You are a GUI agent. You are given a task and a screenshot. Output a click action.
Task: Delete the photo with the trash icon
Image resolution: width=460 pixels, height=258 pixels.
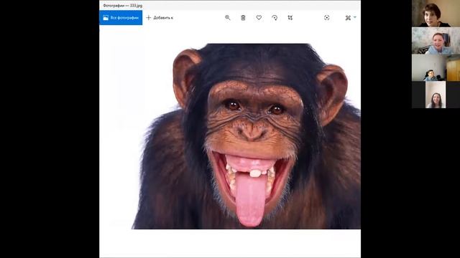[x=243, y=18]
